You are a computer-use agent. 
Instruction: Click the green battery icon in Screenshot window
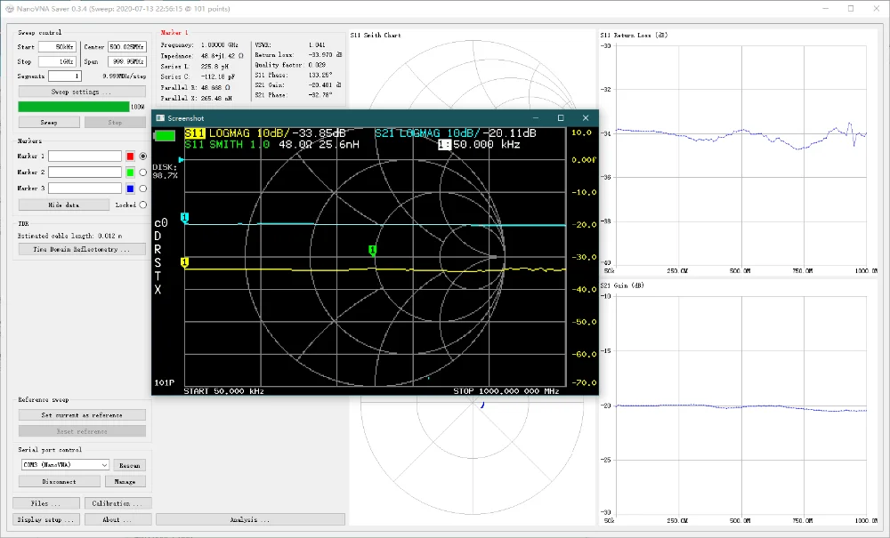point(166,136)
